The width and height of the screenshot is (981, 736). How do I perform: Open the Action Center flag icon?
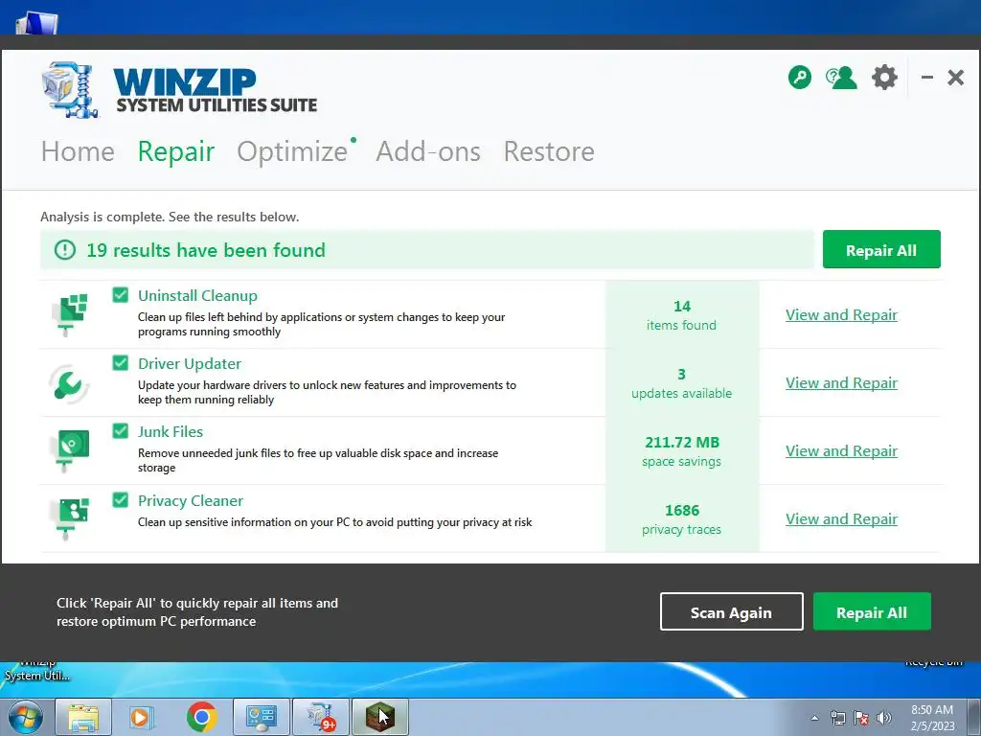point(861,718)
